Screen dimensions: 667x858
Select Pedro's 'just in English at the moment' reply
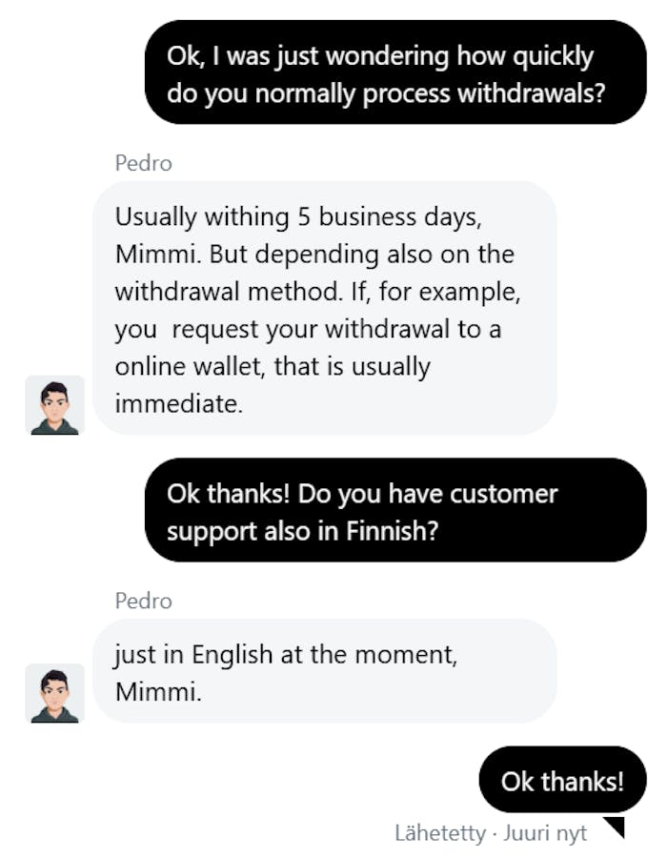pos(324,672)
